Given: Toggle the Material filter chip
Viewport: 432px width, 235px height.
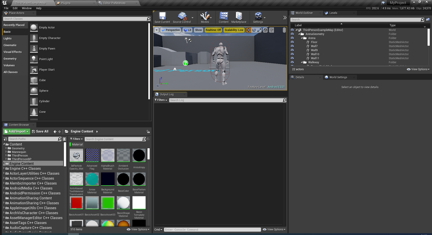Looking at the screenshot, I should pos(76,145).
